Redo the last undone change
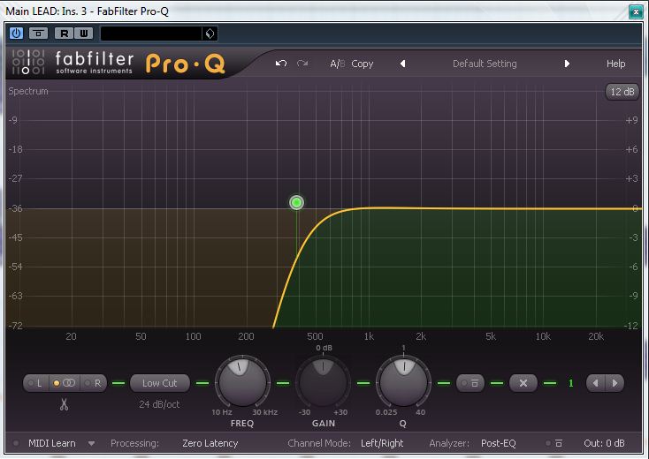Viewport: 649px width, 459px height. point(302,64)
